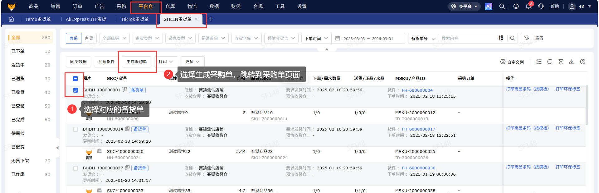Image resolution: width=599 pixels, height=193 pixels.
Task: Click the search button beside 搜索内容 field
Action: pyautogui.click(x=513, y=38)
